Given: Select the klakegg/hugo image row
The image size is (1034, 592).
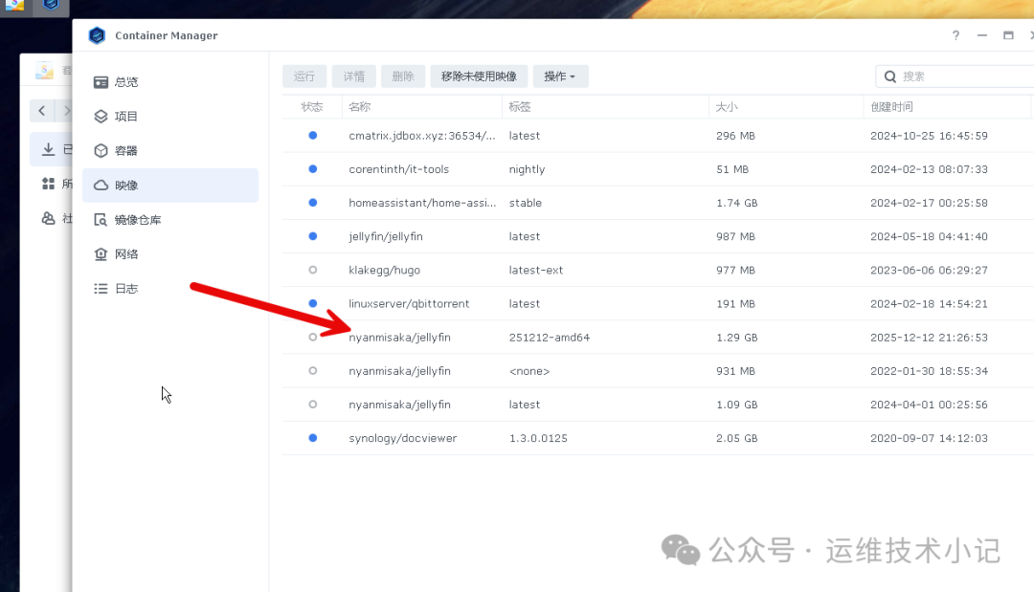Looking at the screenshot, I should (x=658, y=270).
